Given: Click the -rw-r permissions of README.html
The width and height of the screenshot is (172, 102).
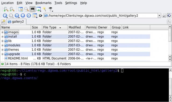Looking at the screenshot, I should [x=91, y=58].
